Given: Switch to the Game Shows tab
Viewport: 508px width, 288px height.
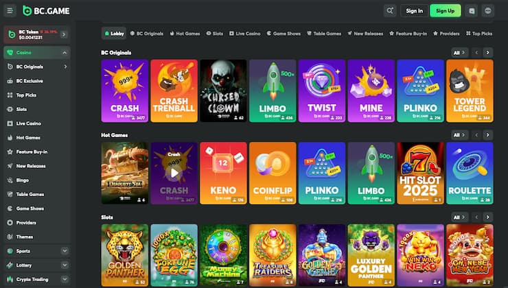Looking at the screenshot, I should pos(284,34).
